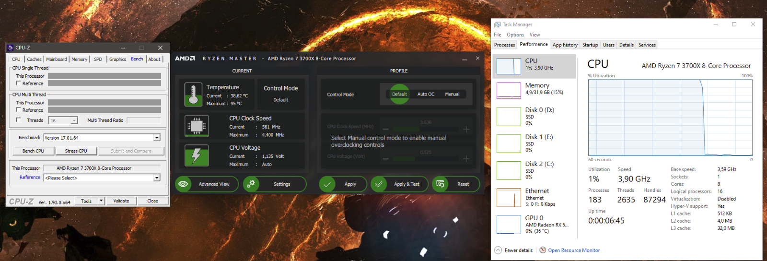This screenshot has width=767, height=261.
Task: Click the plus icon for CPU Clock Speed
Action: click(466, 129)
